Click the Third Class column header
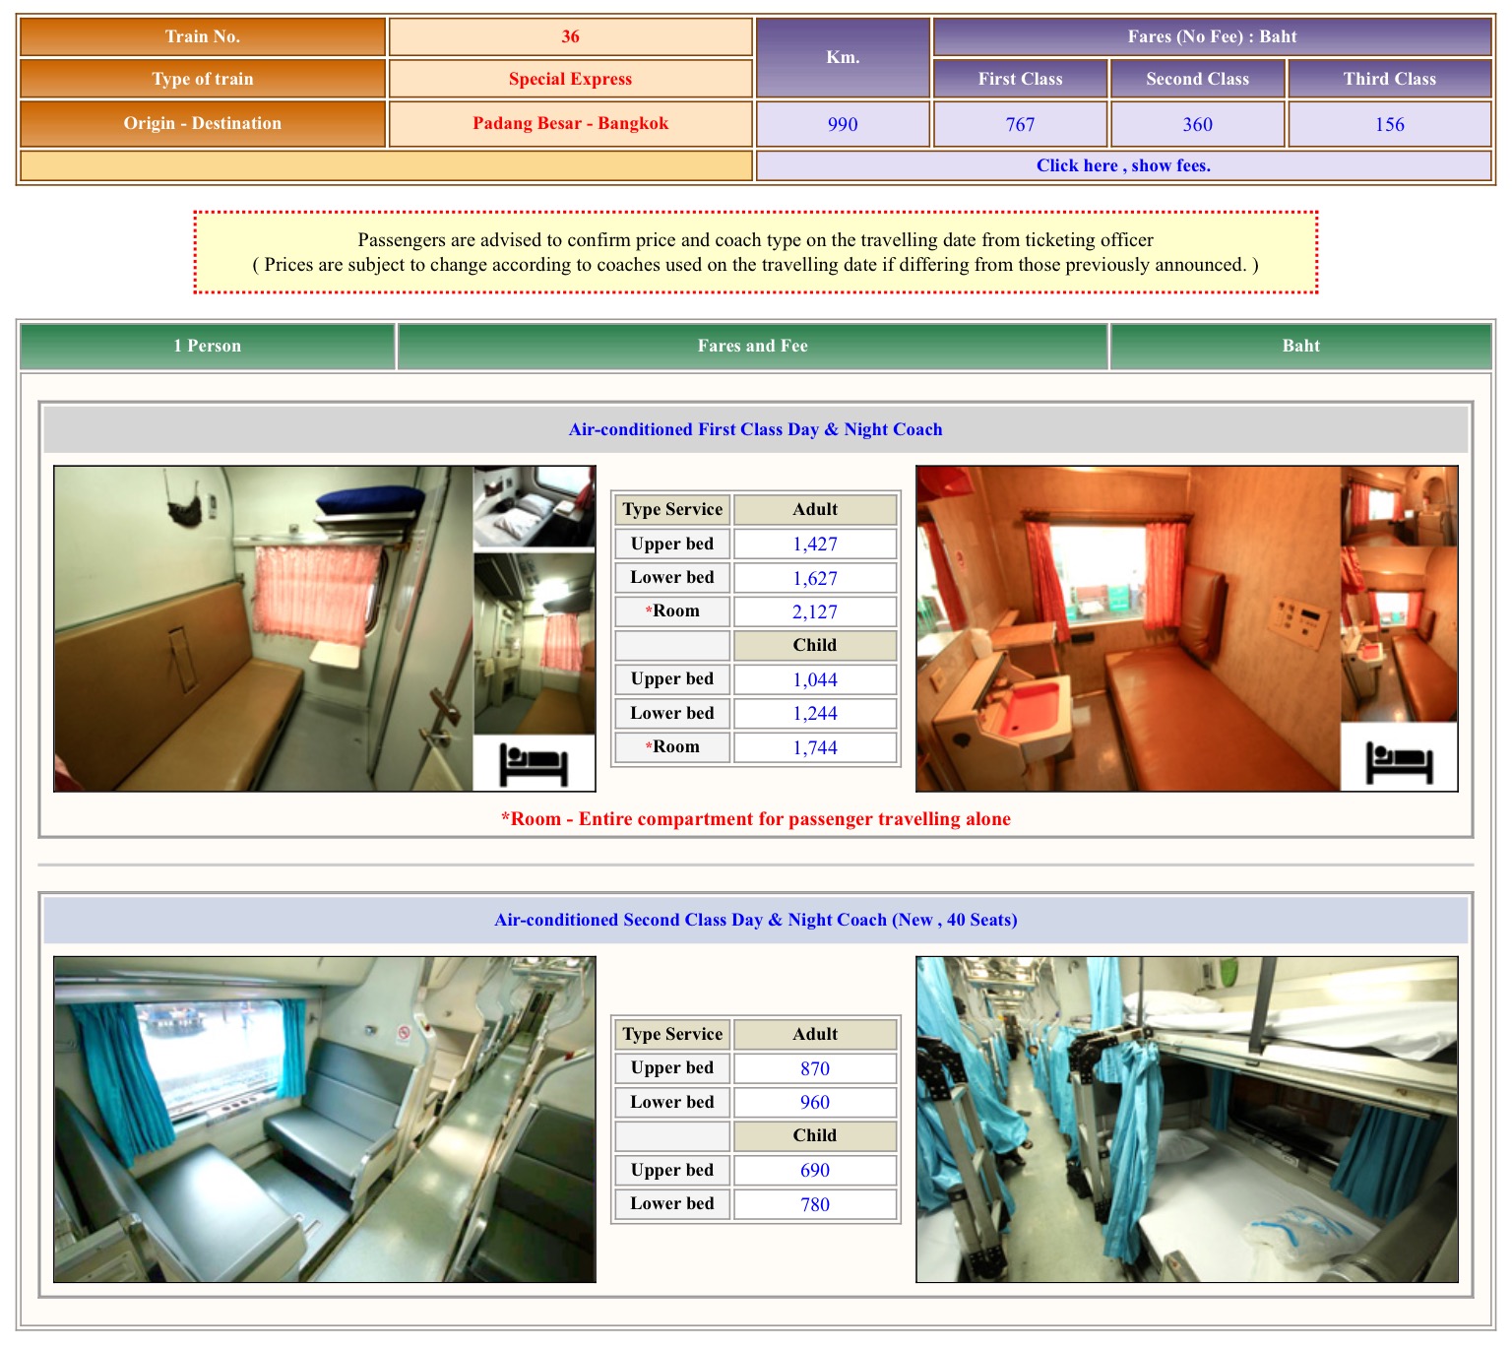1512x1349 pixels. [x=1390, y=79]
